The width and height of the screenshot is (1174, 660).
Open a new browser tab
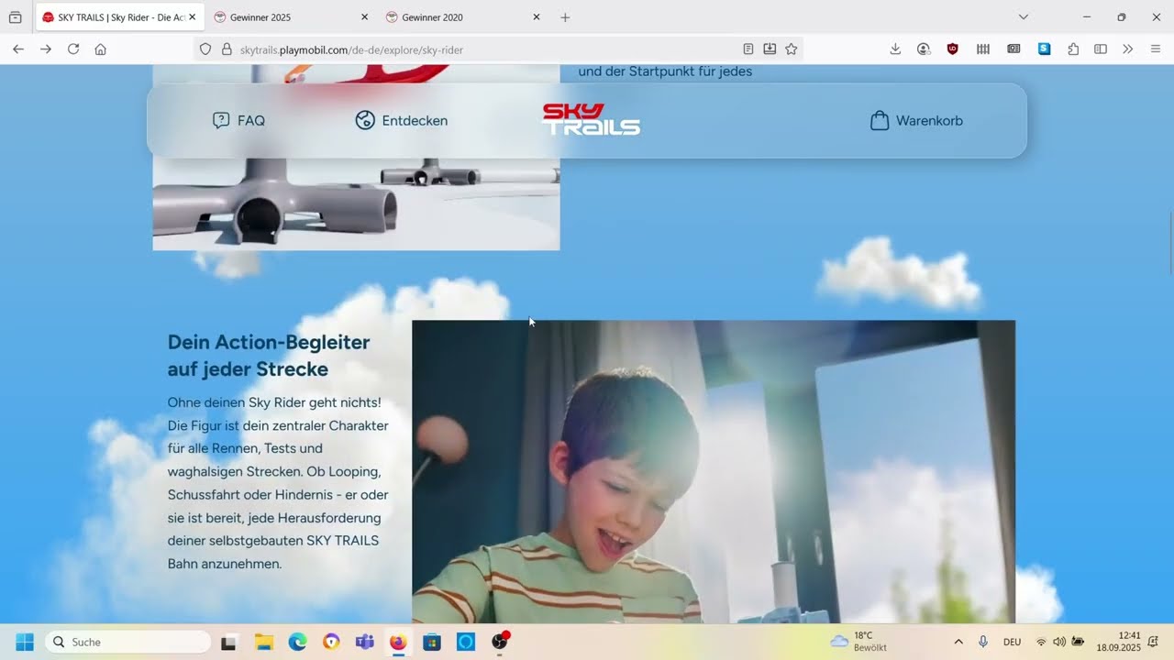(x=565, y=17)
